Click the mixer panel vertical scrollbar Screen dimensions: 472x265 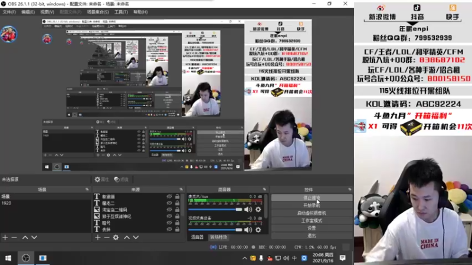266,206
